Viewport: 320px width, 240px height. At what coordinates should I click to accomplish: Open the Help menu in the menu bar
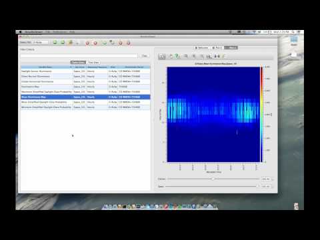coord(72,32)
